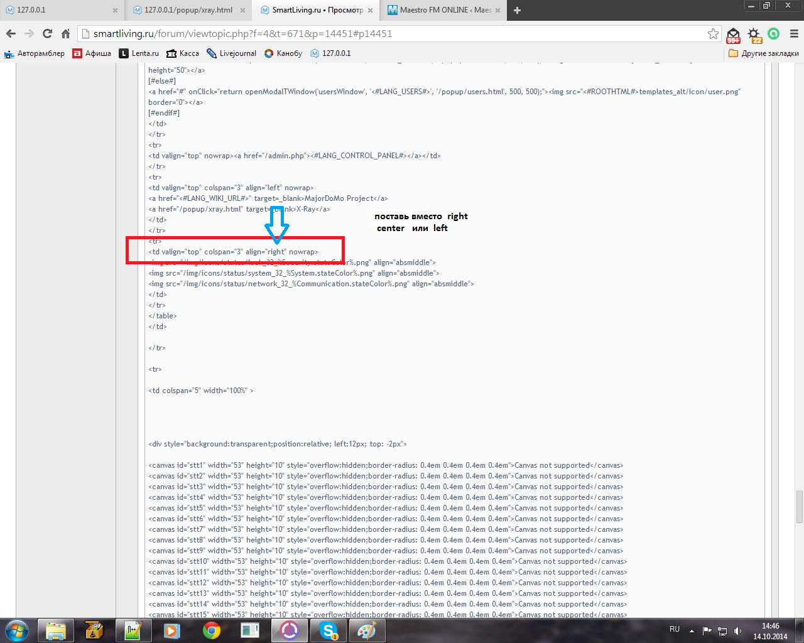Viewport: 804px width, 643px height.
Task: Open the mail extension showing 99+
Action: [x=733, y=35]
